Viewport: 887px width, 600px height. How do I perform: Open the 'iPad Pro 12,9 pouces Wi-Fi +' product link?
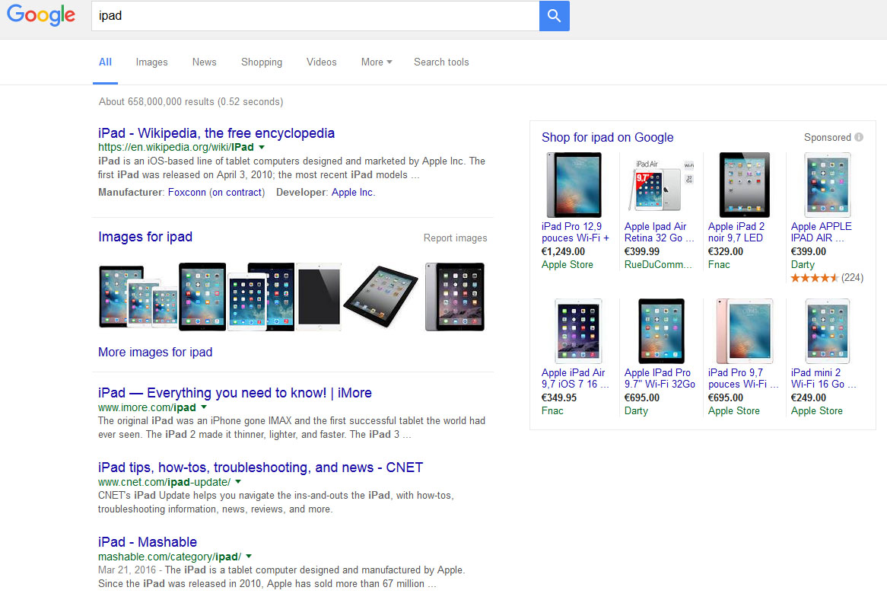point(575,232)
